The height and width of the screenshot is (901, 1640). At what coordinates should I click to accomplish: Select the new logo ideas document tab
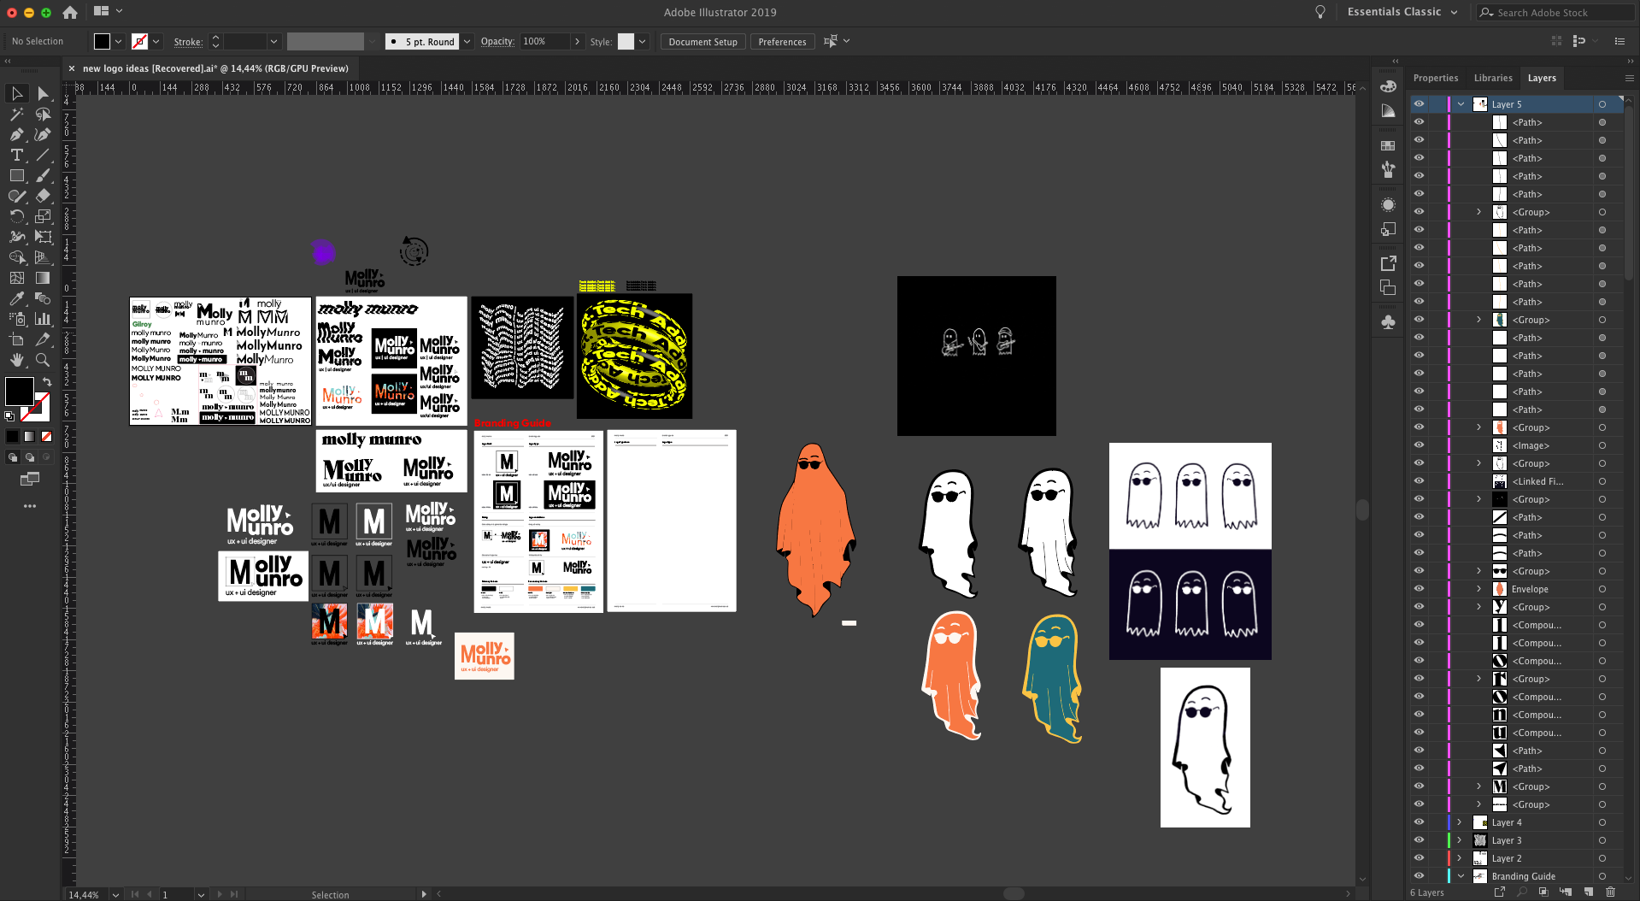point(215,68)
